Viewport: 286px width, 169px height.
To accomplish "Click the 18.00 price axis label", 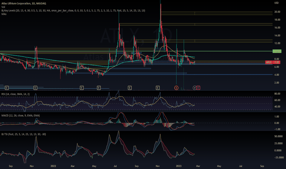I will [277, 20].
